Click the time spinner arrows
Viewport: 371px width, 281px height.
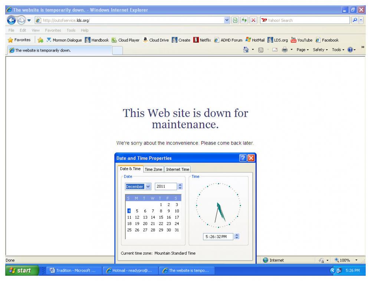click(237, 237)
